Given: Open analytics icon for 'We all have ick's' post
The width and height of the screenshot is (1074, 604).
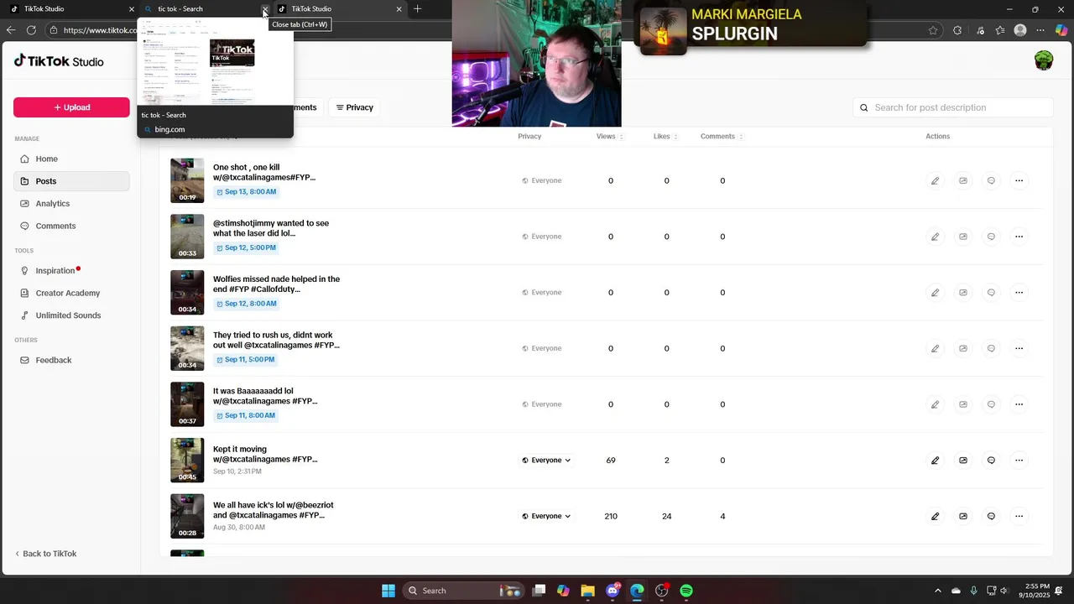Looking at the screenshot, I should point(963,516).
